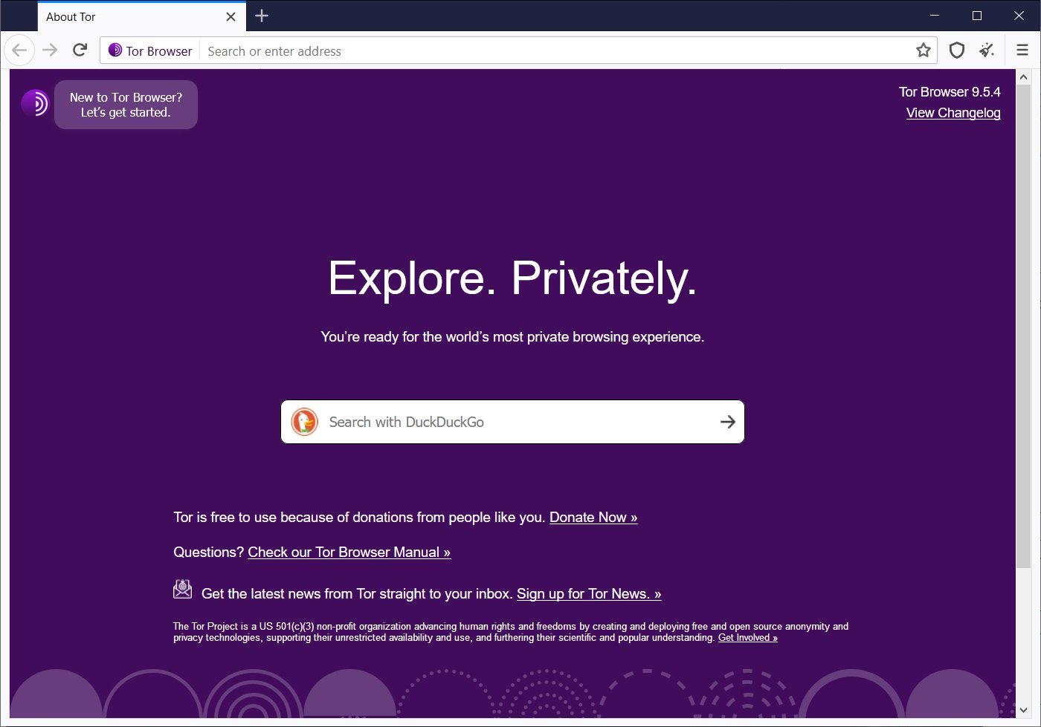Click the newsletter envelope icon
The width and height of the screenshot is (1041, 727).
point(182,590)
